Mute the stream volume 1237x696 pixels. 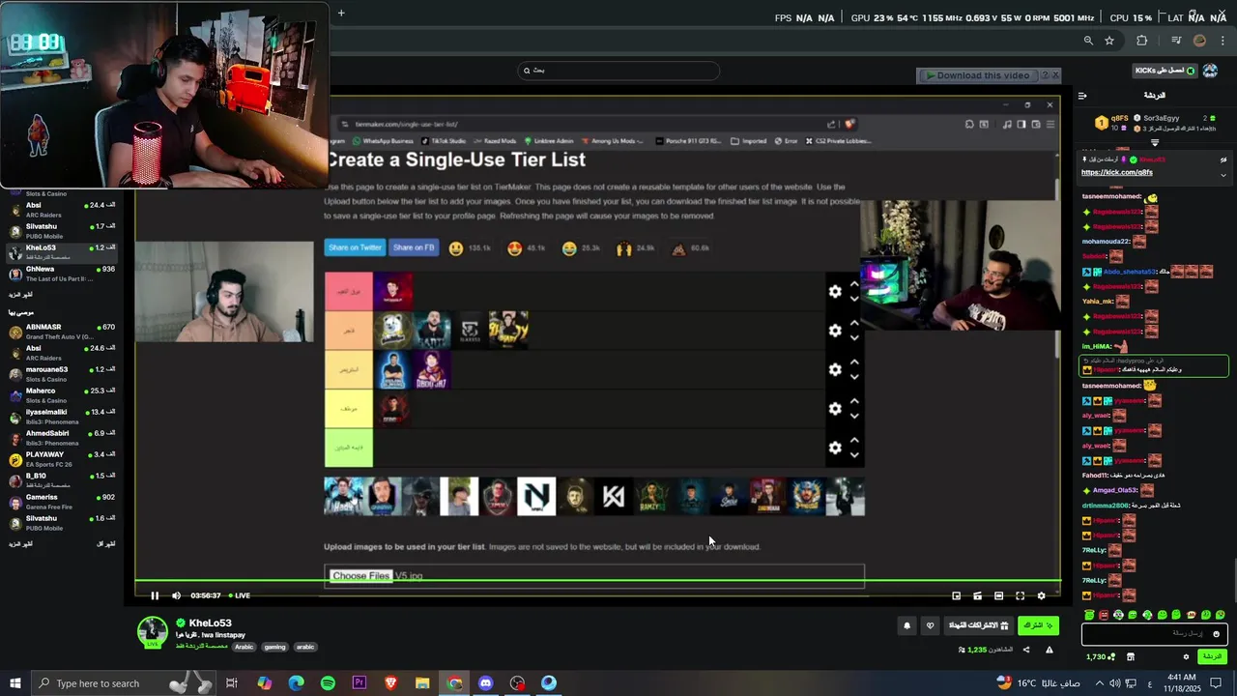click(x=176, y=595)
